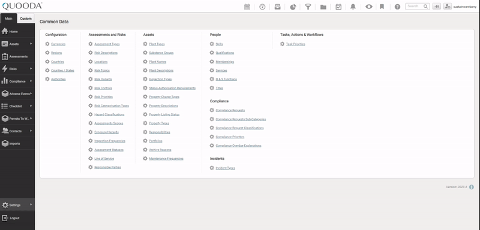This screenshot has height=230, width=480.
Task: Click the version info icon
Action: (x=472, y=187)
